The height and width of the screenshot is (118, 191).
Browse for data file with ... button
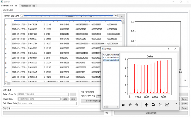click(122, 16)
